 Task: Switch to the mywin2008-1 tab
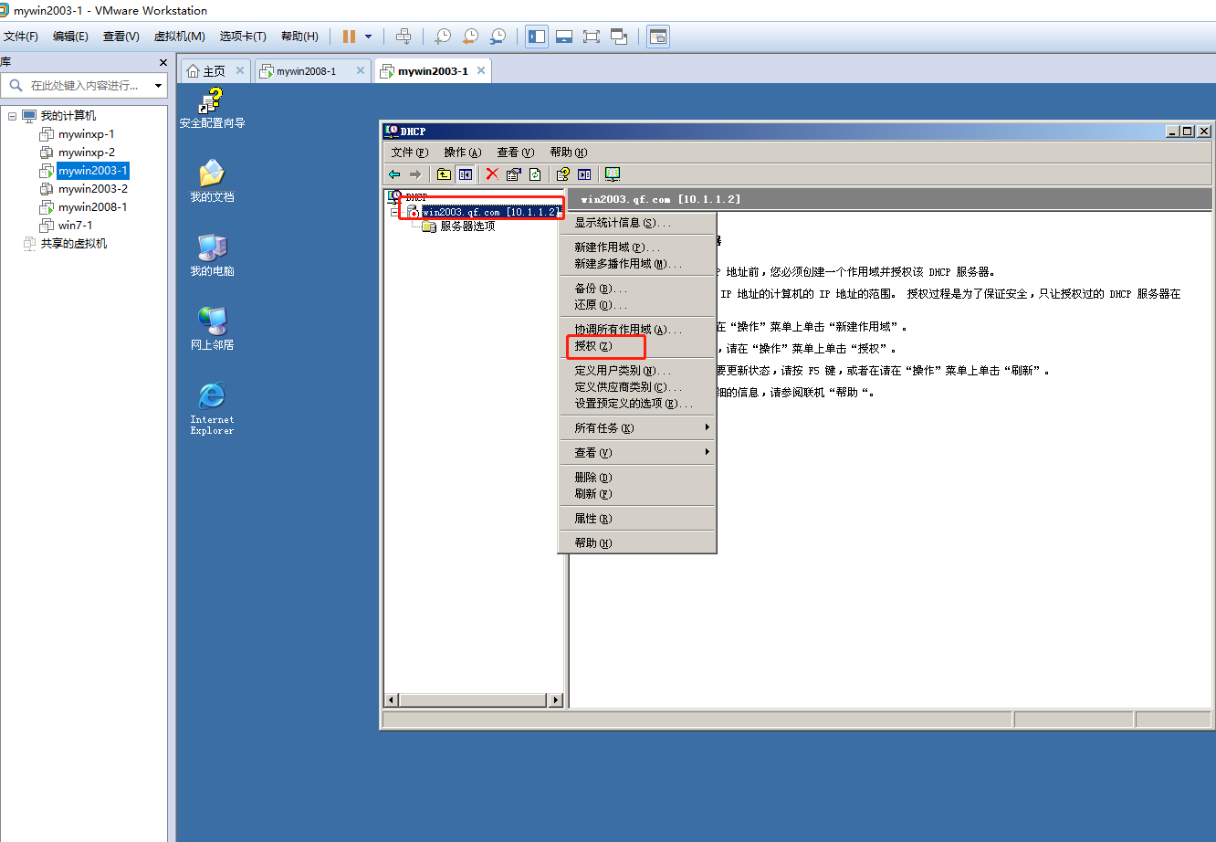pyautogui.click(x=306, y=71)
